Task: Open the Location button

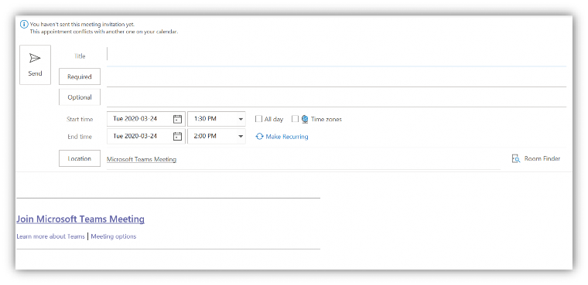Action: pyautogui.click(x=80, y=158)
